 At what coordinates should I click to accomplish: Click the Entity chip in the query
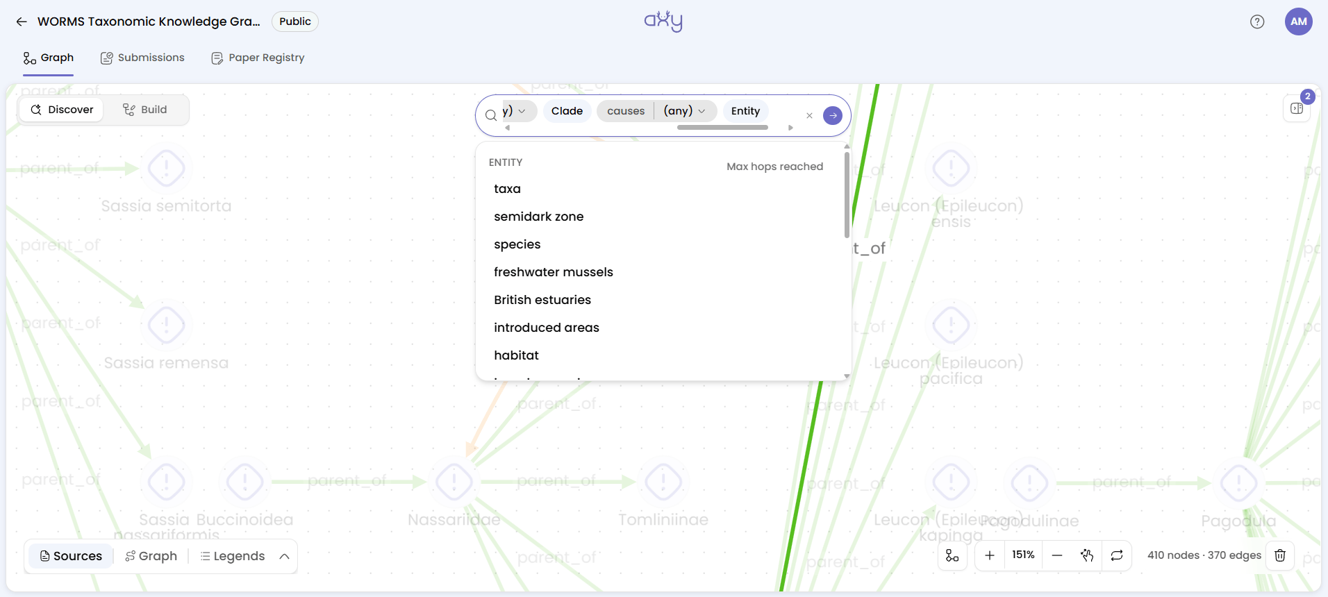tap(745, 111)
